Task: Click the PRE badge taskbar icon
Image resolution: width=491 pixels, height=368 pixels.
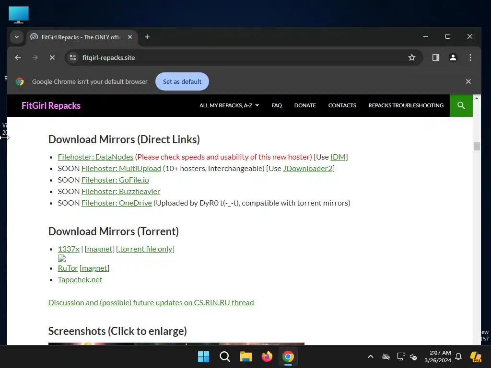Action: coord(476,356)
